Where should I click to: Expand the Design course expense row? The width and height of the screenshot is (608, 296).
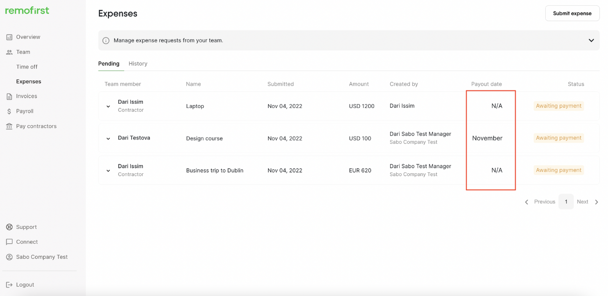pos(108,139)
